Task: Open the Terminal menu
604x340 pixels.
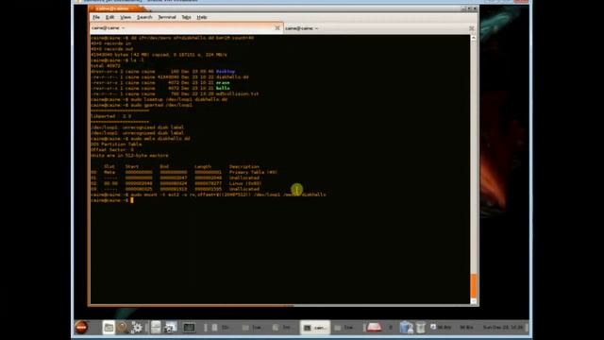Action: (167, 17)
